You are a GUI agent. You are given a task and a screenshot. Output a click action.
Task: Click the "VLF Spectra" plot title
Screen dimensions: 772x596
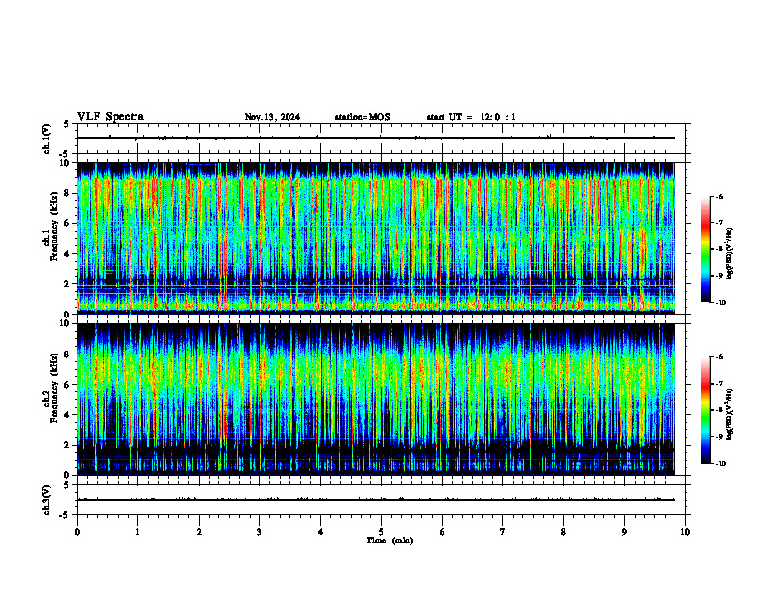coord(110,117)
